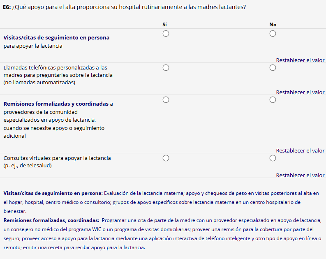Mark No for Remisiones formalizadas y coordinadas
This screenshot has width=326, height=259.
(x=273, y=100)
